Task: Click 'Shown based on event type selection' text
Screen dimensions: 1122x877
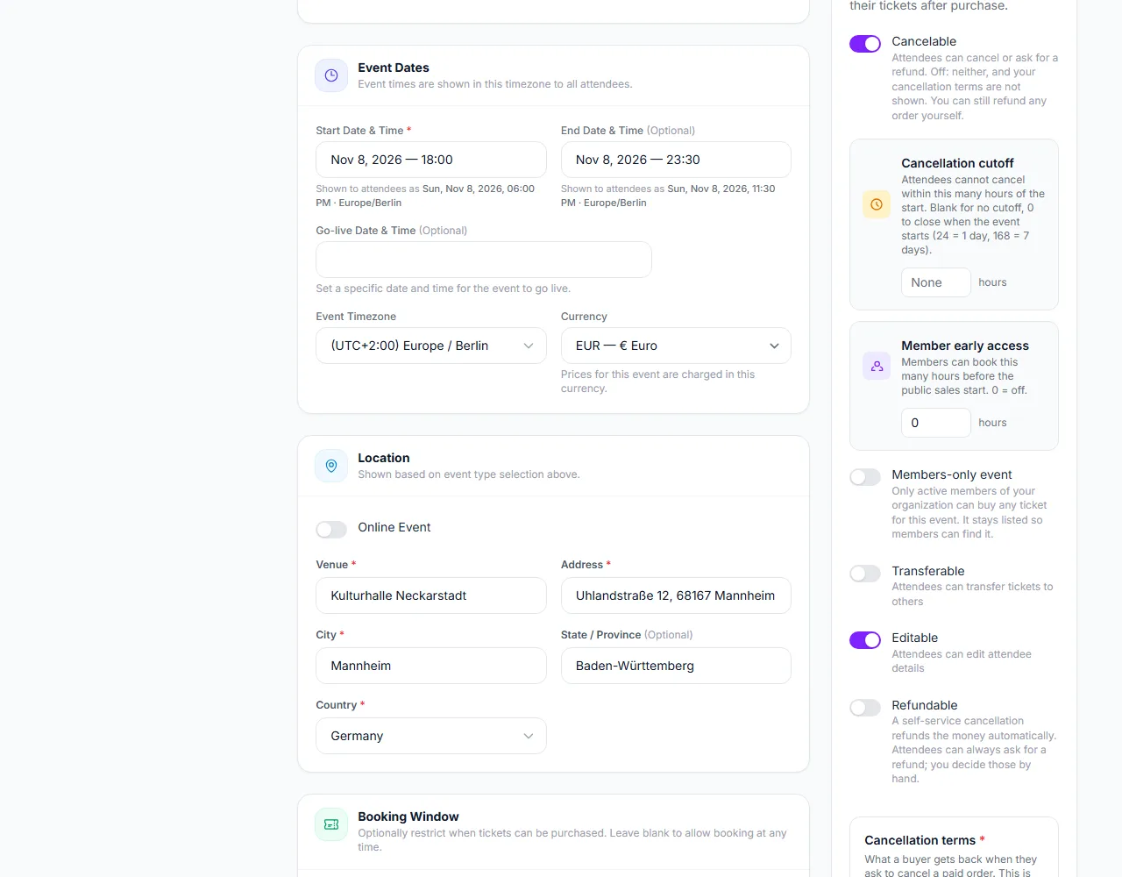Action: point(469,474)
